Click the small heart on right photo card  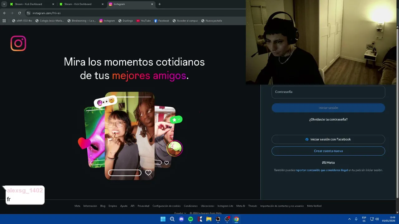tap(166, 163)
